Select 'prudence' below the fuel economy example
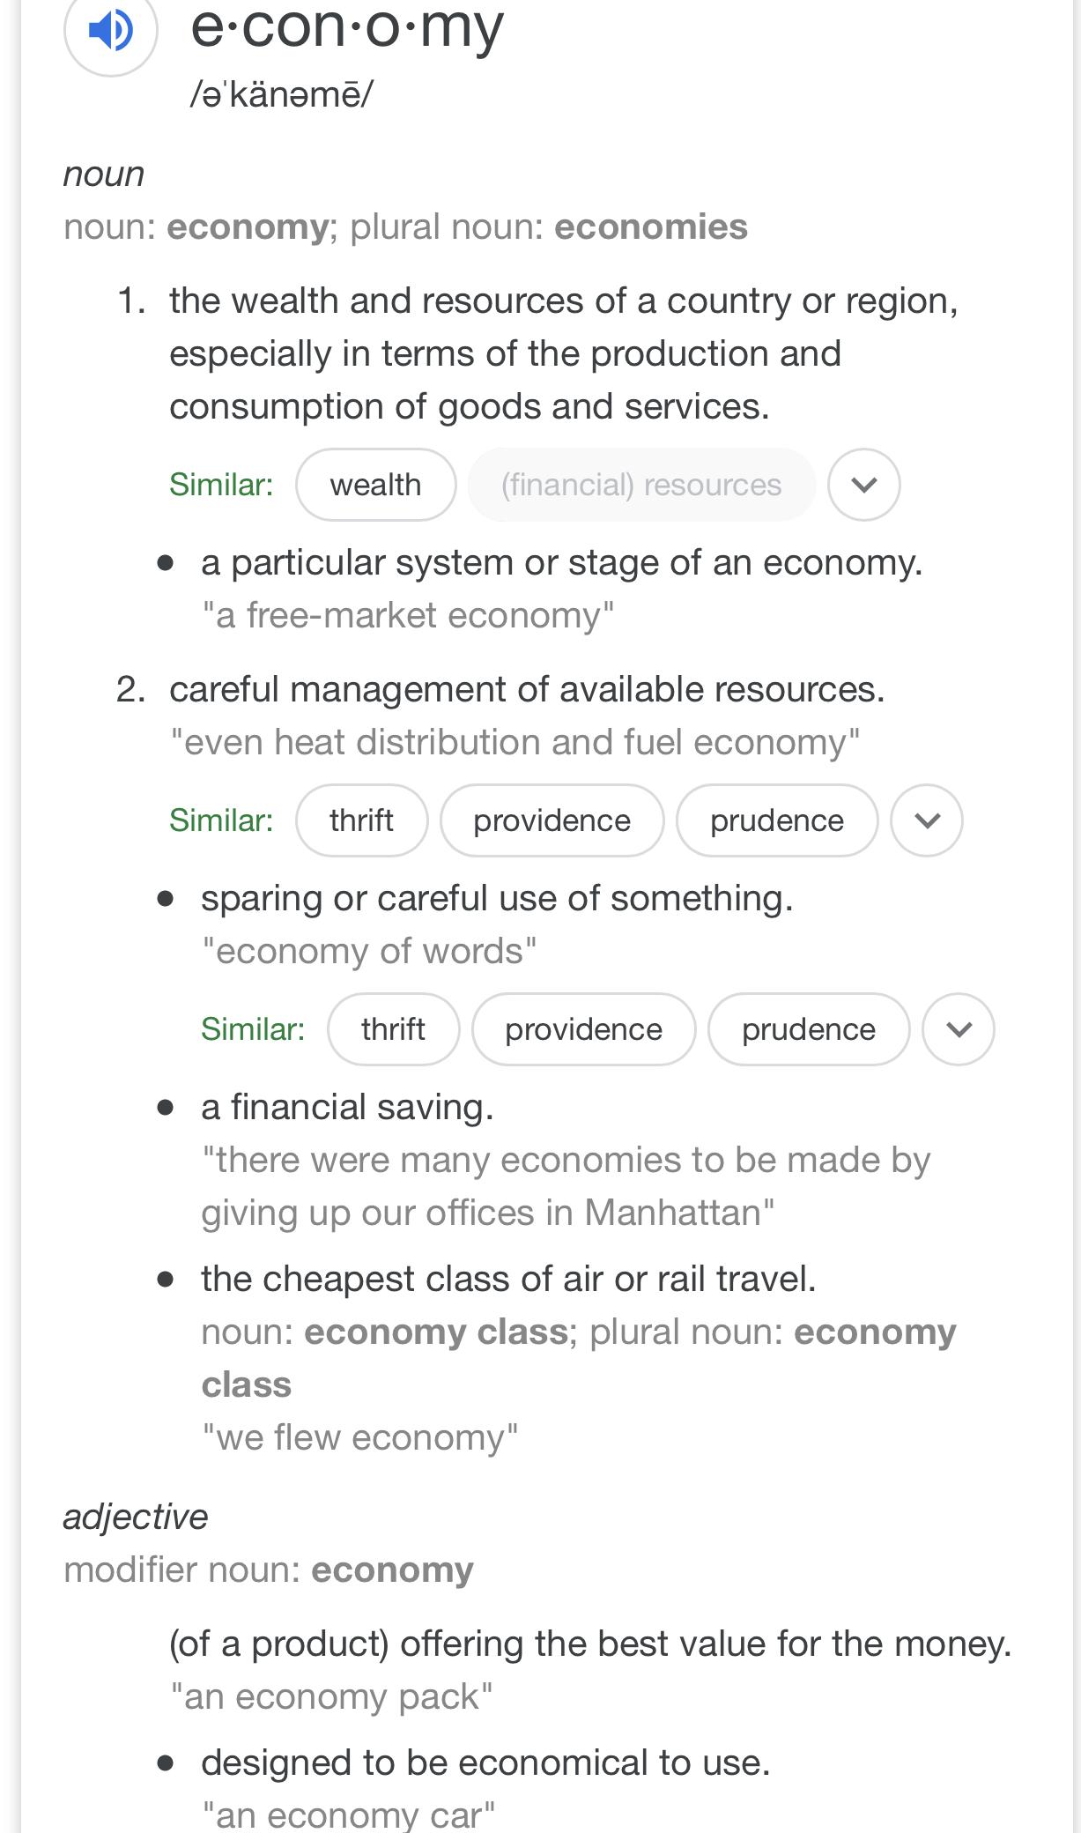This screenshot has height=1833, width=1081. (x=776, y=820)
